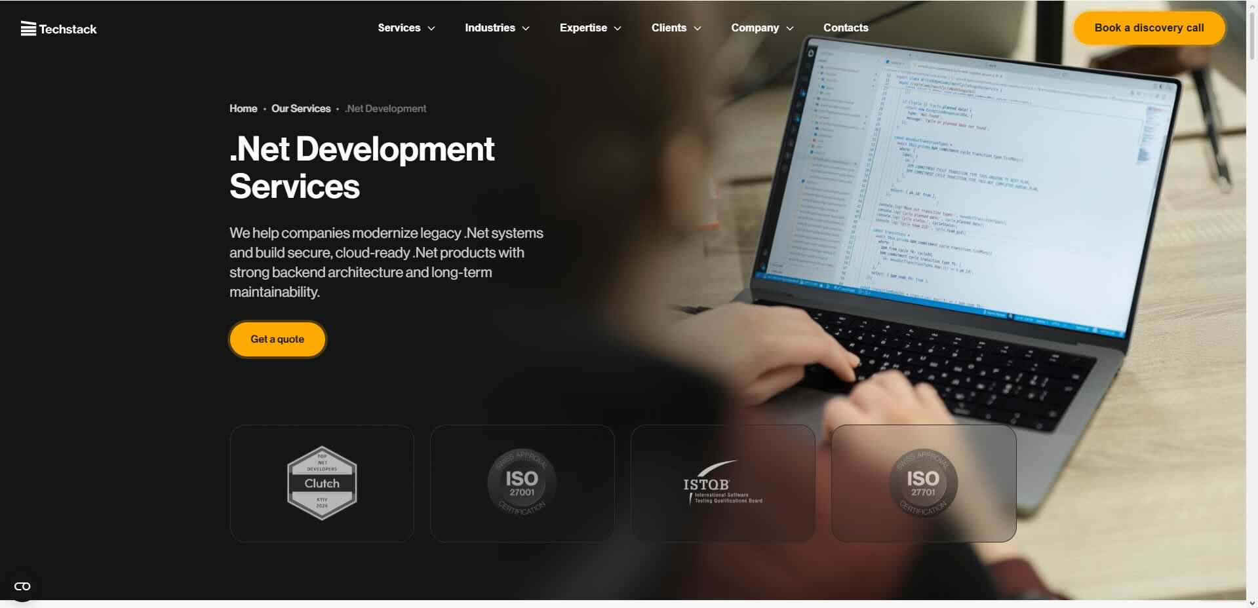Click the scrollbar up arrow
This screenshot has width=1258, height=608.
point(1252,5)
